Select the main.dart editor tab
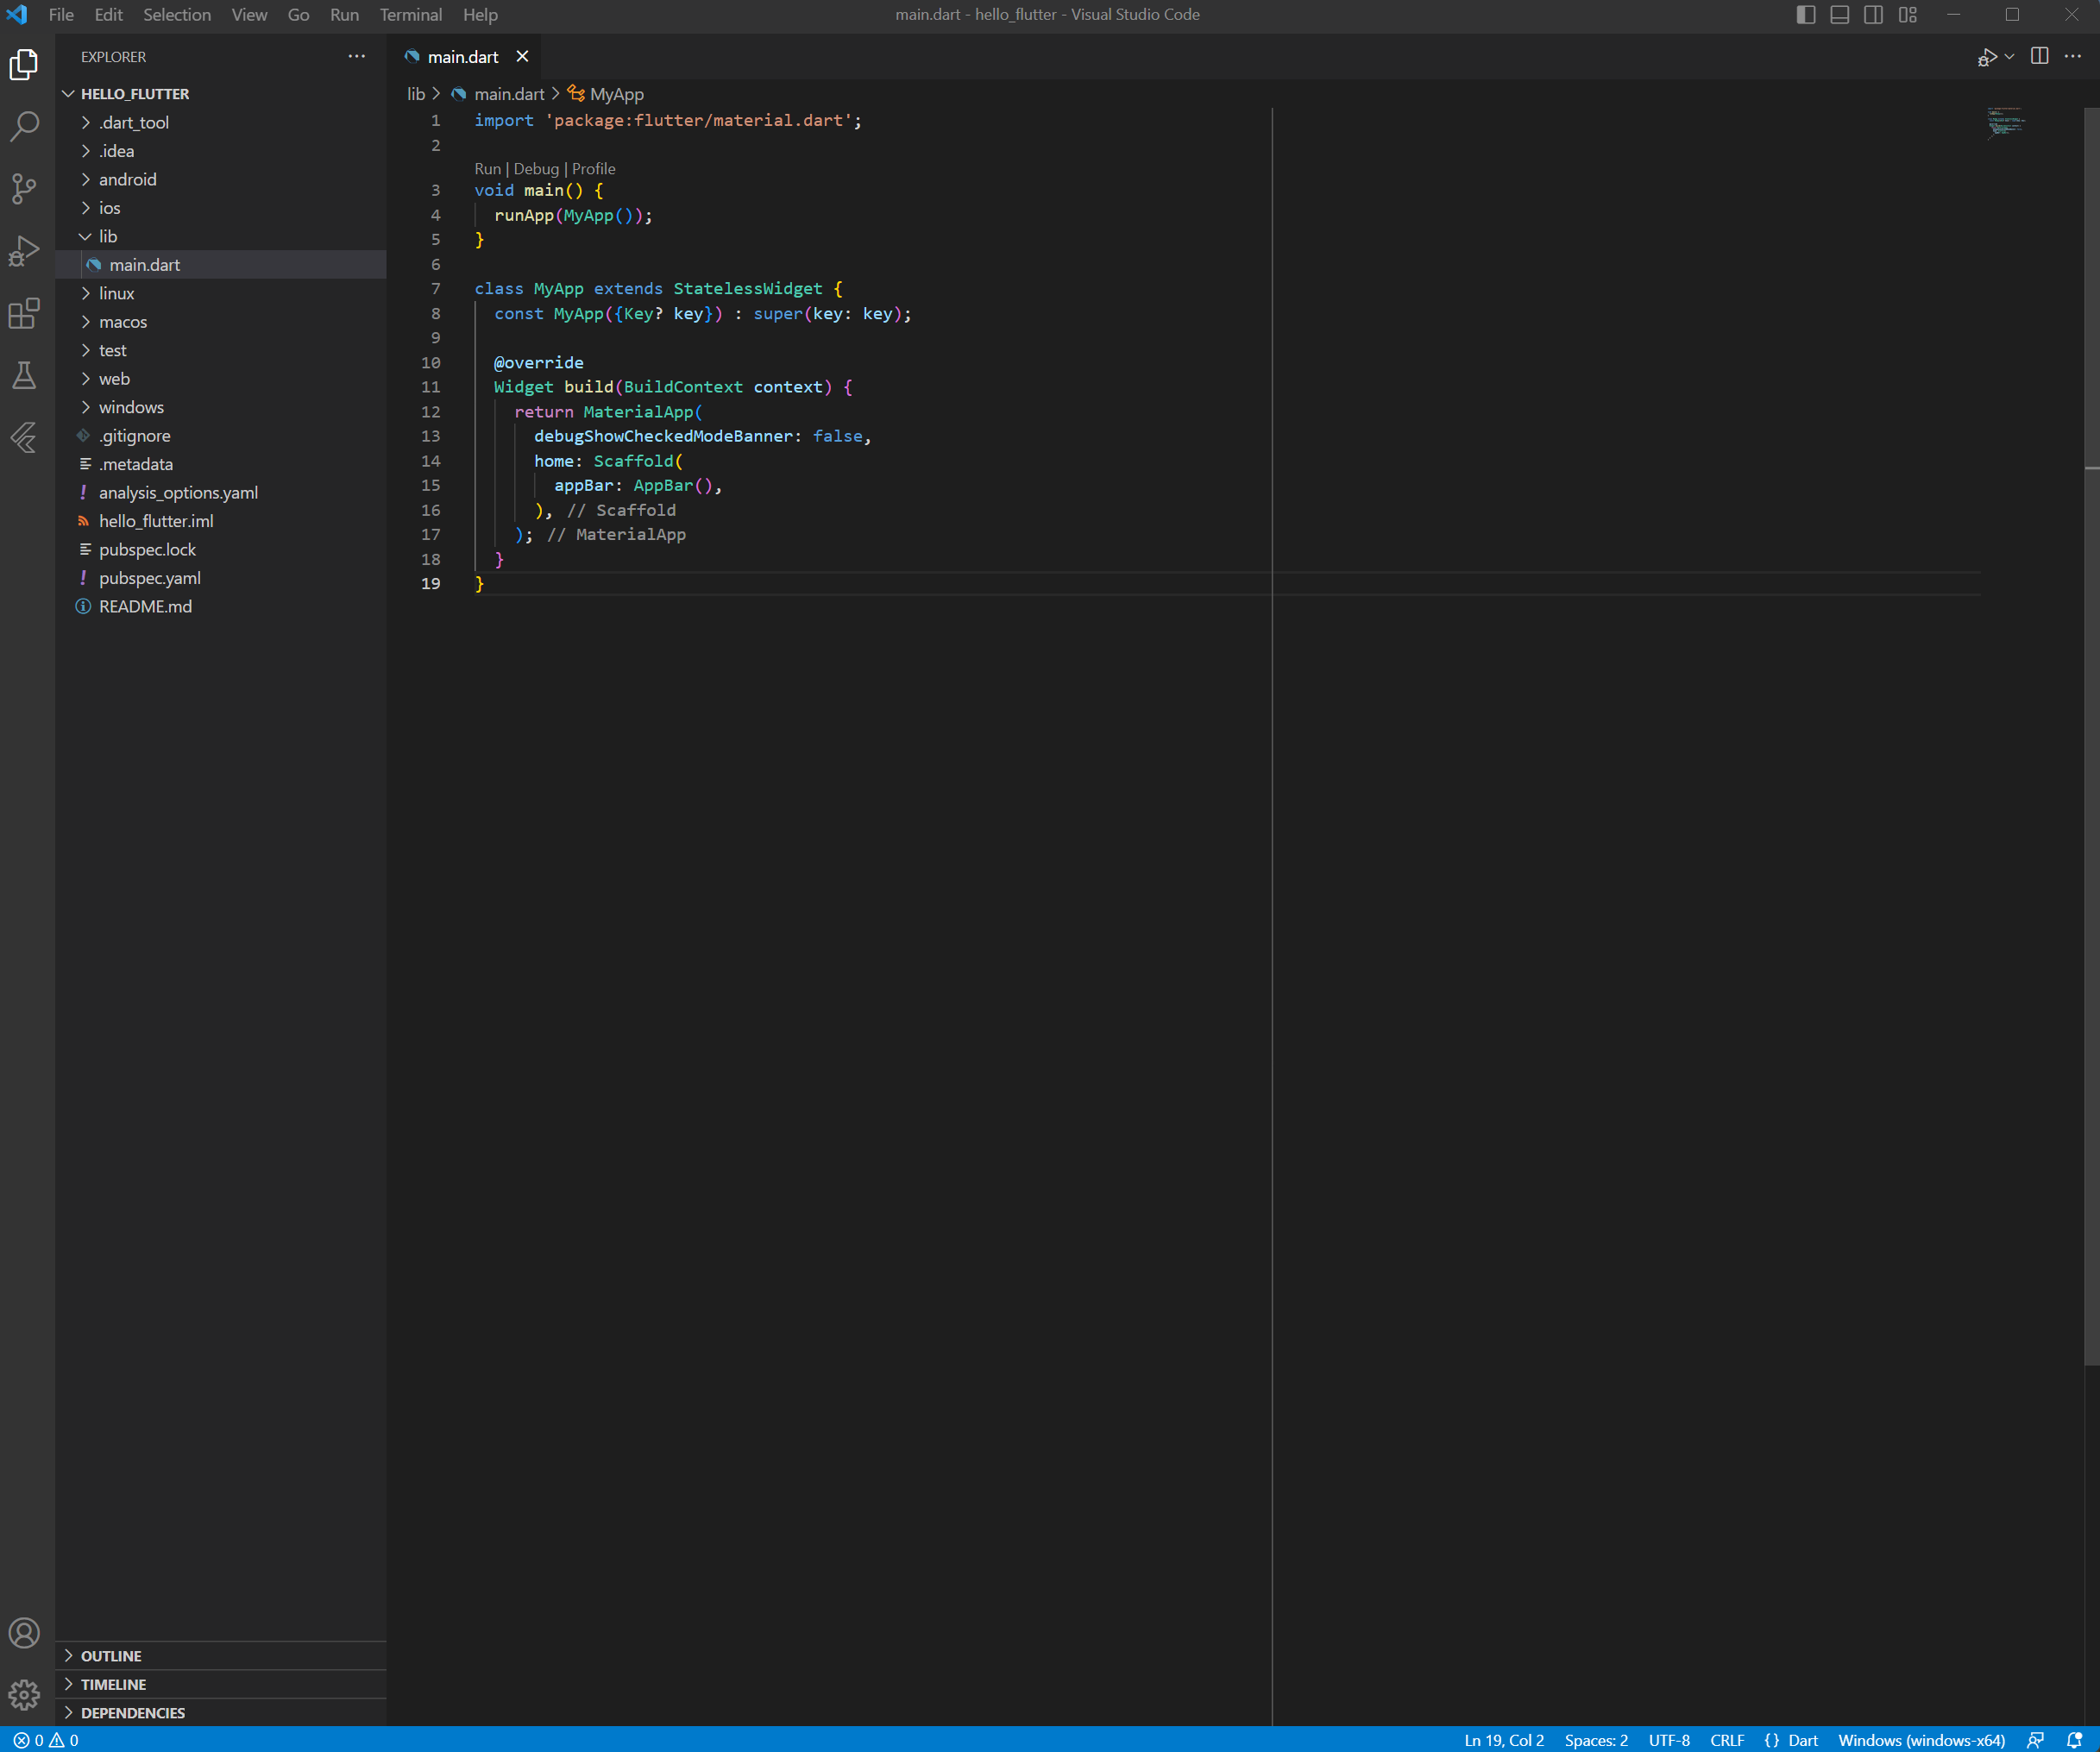This screenshot has width=2100, height=1752. (x=464, y=57)
